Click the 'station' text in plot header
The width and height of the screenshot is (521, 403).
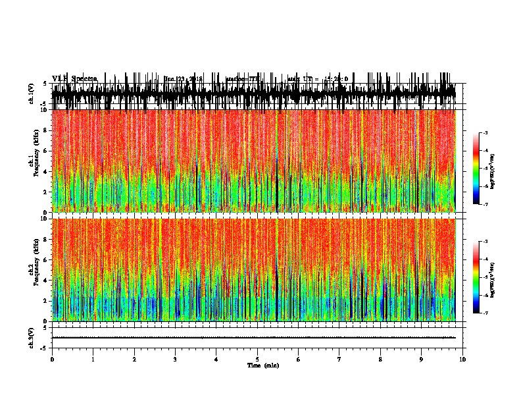tap(243, 79)
